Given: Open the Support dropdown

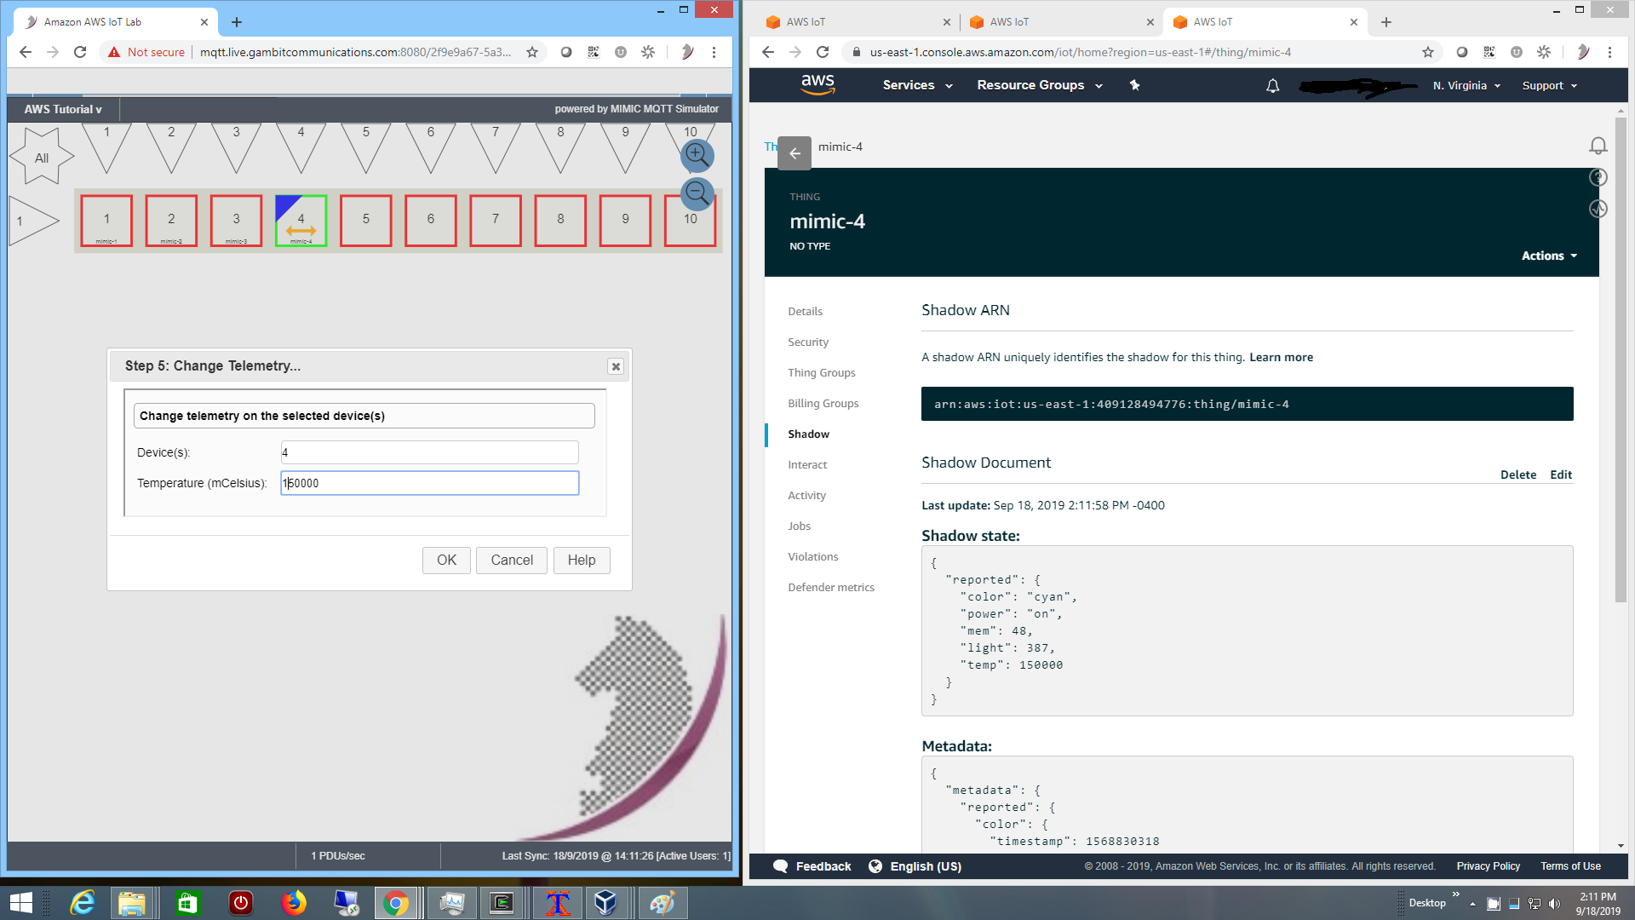Looking at the screenshot, I should coord(1550,85).
